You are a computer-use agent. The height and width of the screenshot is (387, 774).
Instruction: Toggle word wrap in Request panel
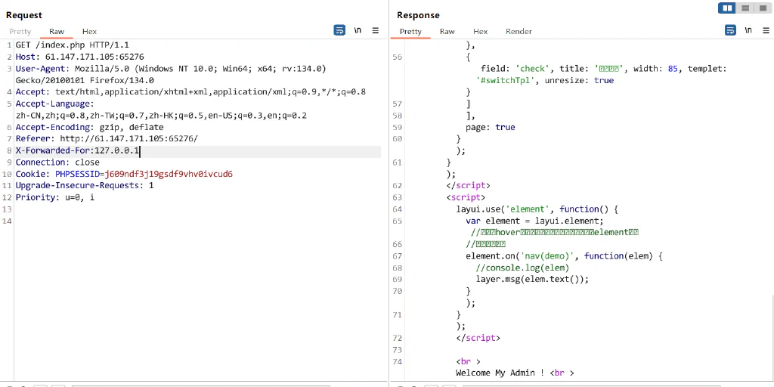click(x=339, y=30)
